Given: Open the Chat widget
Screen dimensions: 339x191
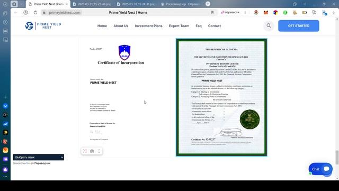Looking at the screenshot, I should point(320,169).
